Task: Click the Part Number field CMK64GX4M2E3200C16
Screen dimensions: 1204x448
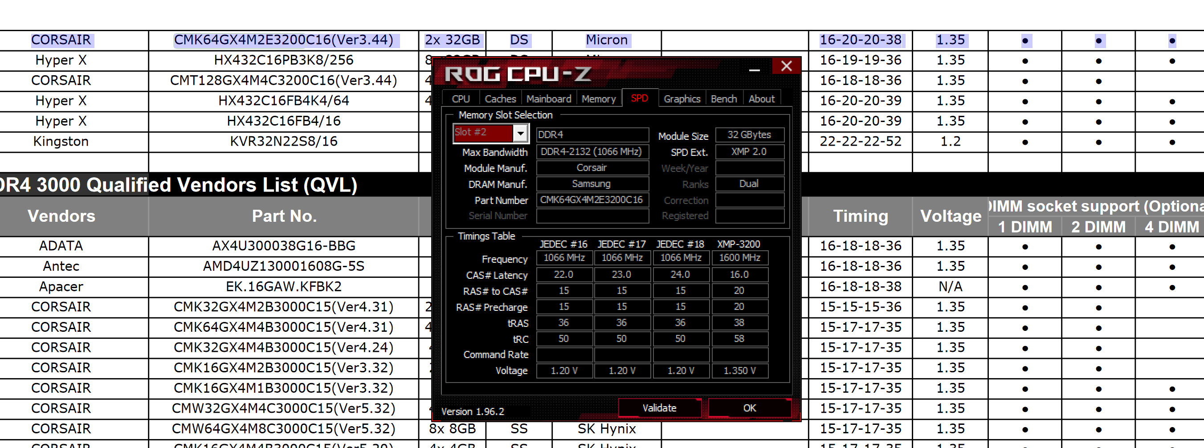Action: point(592,200)
